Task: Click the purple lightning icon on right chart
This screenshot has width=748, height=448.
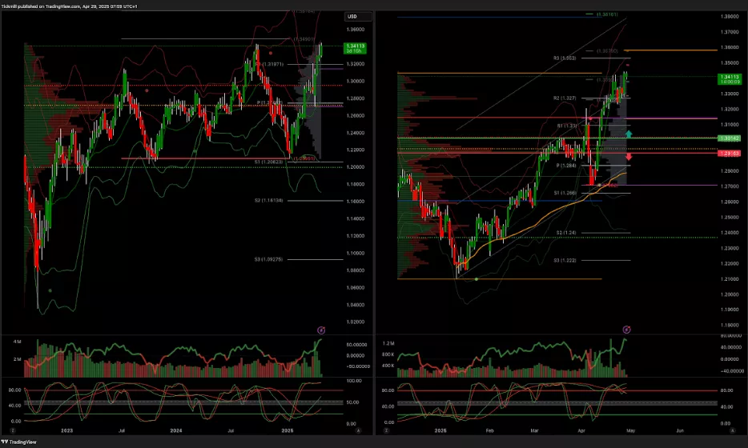Action: 627,329
